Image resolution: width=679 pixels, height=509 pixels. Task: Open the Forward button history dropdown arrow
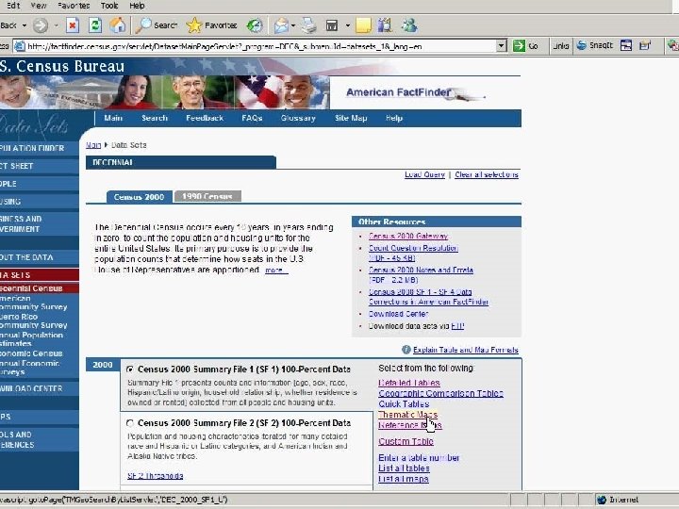57,25
